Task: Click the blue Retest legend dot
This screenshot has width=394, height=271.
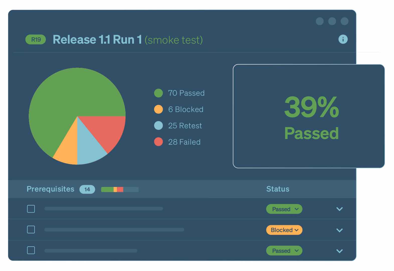Action: tap(158, 125)
